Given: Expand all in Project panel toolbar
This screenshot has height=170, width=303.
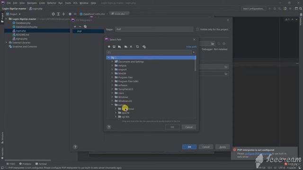Looking at the screenshot, I should pyautogui.click(x=58, y=14).
